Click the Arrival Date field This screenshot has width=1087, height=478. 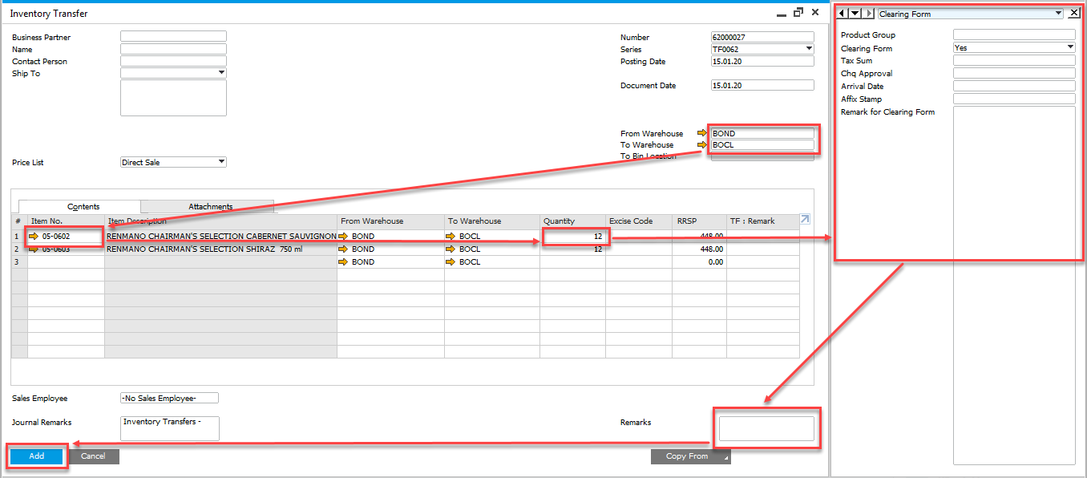pos(1014,86)
